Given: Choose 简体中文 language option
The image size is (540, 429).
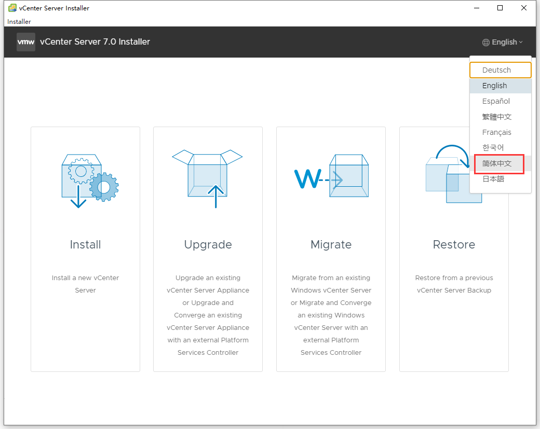Looking at the screenshot, I should point(501,163).
